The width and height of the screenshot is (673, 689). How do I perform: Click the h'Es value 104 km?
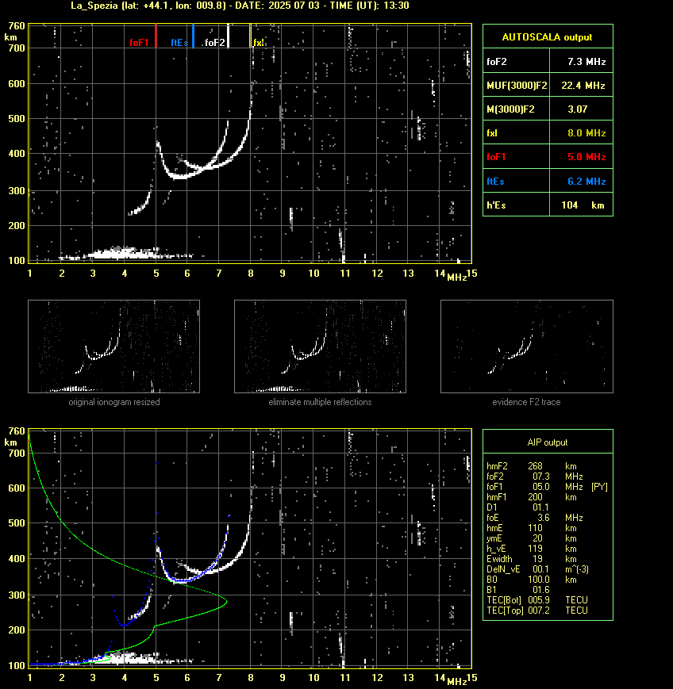pos(583,205)
